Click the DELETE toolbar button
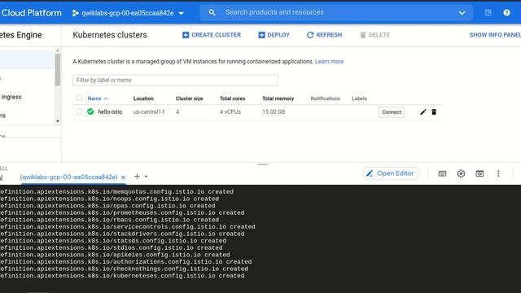This screenshot has height=293, width=521. pyautogui.click(x=374, y=35)
